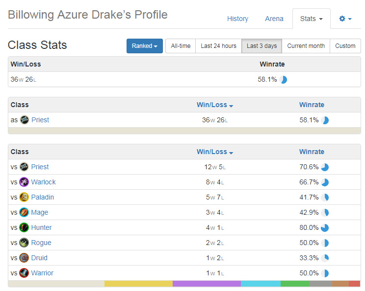
Task: Click the Rogue class icon
Action: (24, 243)
